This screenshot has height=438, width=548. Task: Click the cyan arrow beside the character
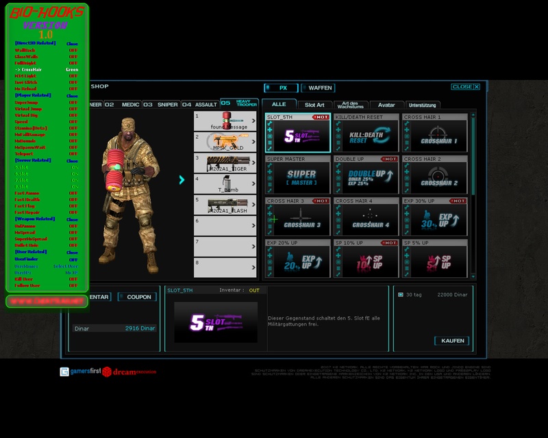[x=182, y=180]
